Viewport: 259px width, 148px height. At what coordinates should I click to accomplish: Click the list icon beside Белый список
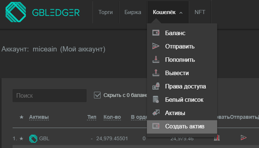(156, 100)
